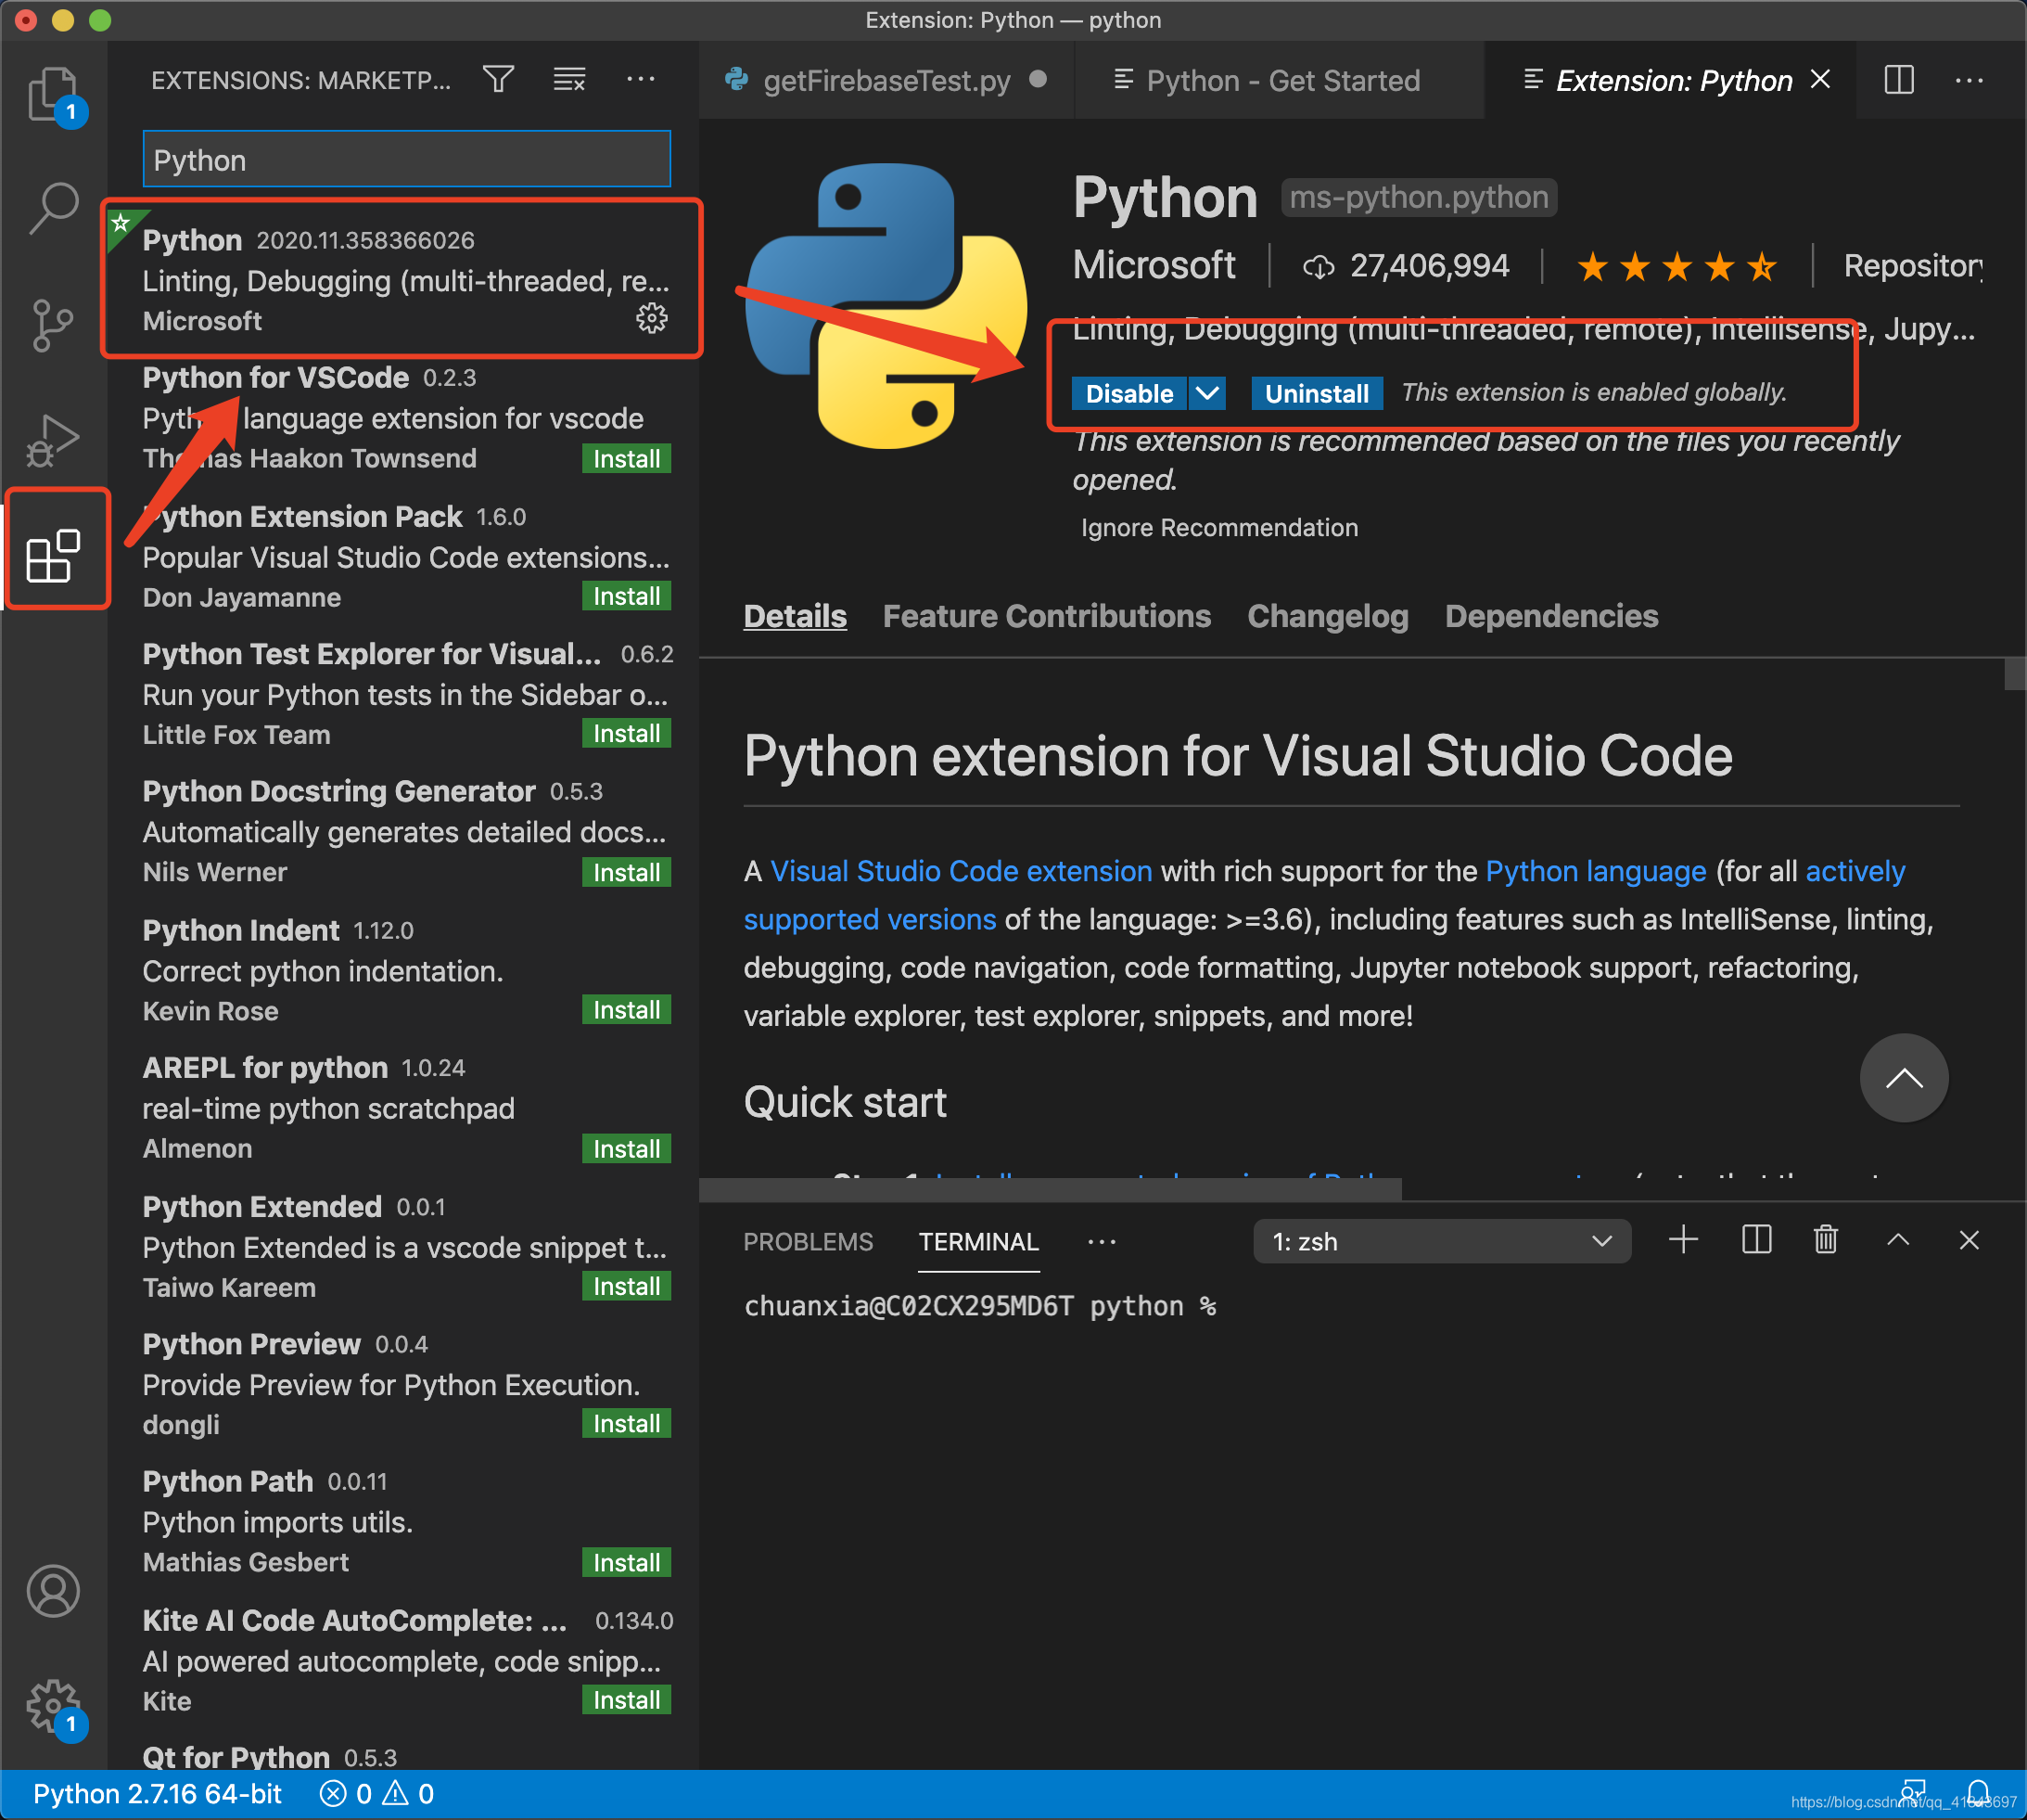Install Python for VSCode extension
The image size is (2027, 1820).
point(626,459)
